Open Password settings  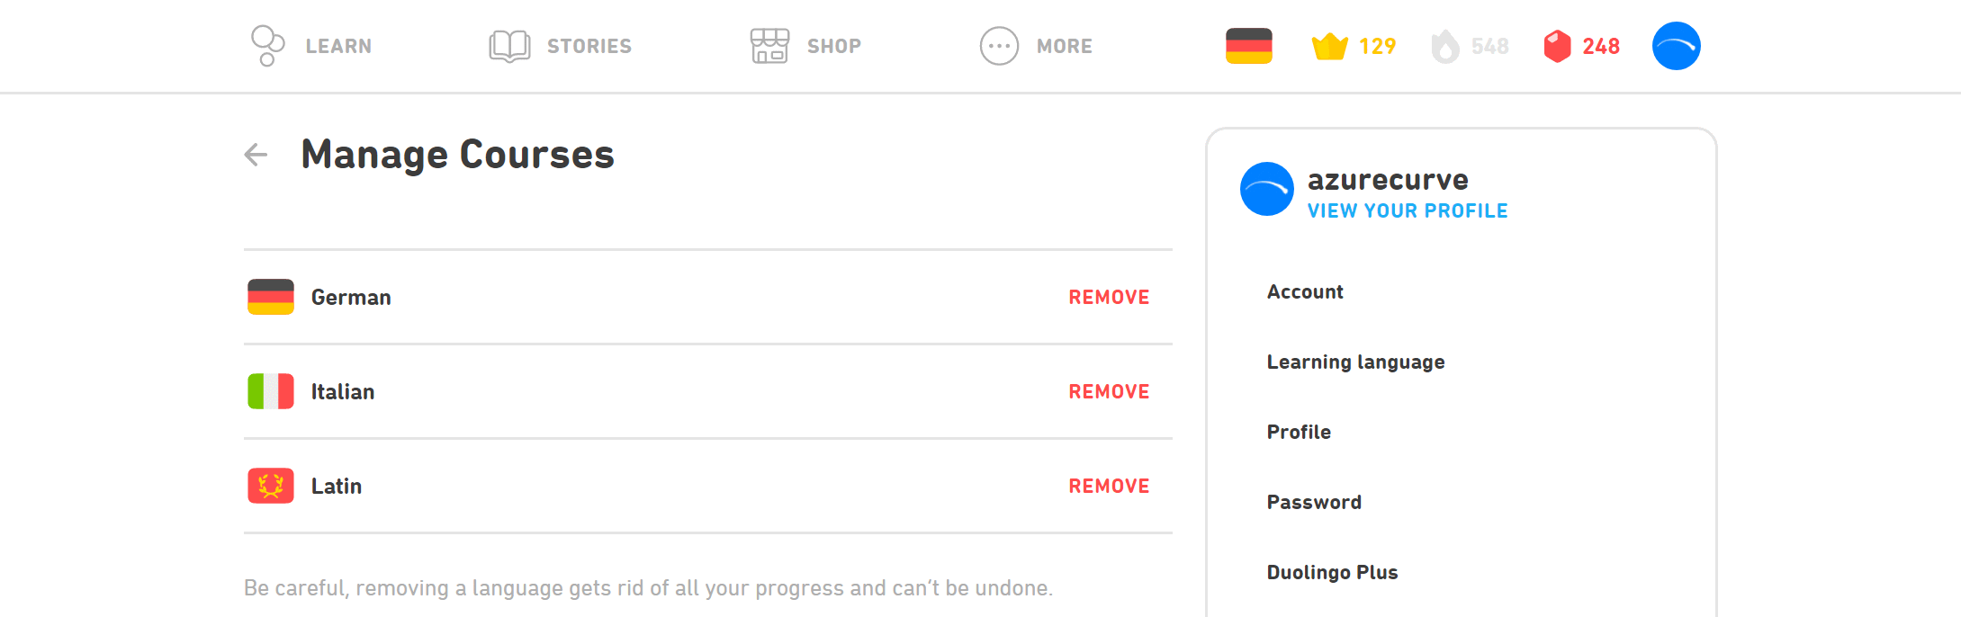[1314, 503]
